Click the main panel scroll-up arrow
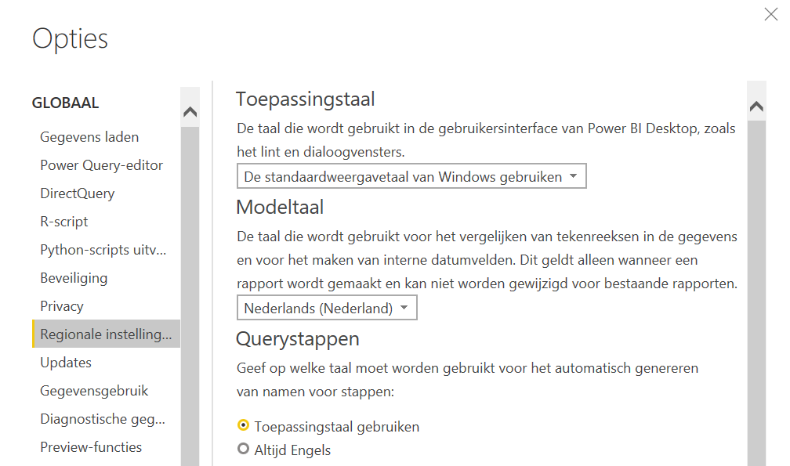The height and width of the screenshot is (466, 790). tap(756, 107)
